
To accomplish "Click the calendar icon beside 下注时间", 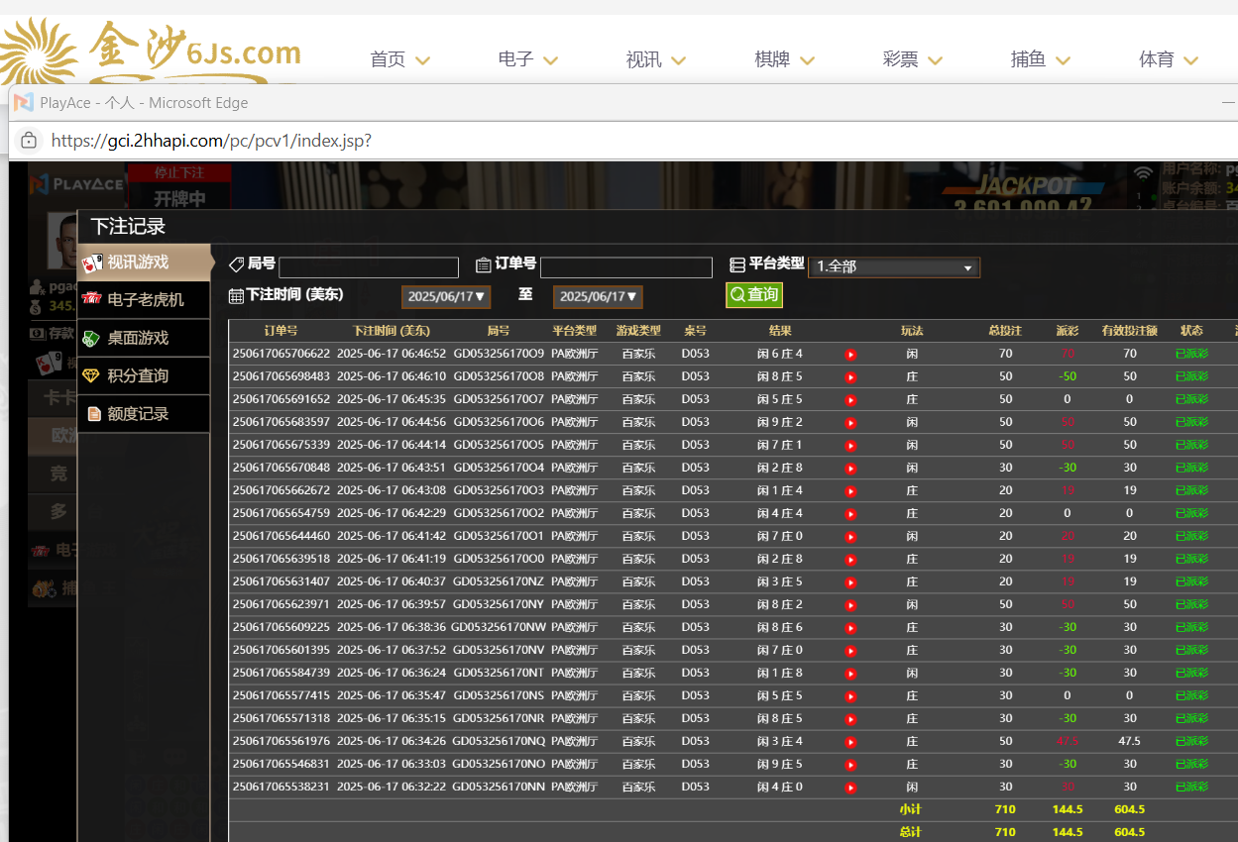I will click(236, 295).
